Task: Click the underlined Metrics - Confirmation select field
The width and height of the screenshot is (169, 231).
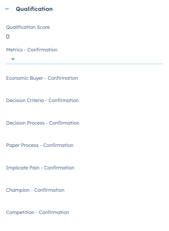Action: tap(84, 59)
